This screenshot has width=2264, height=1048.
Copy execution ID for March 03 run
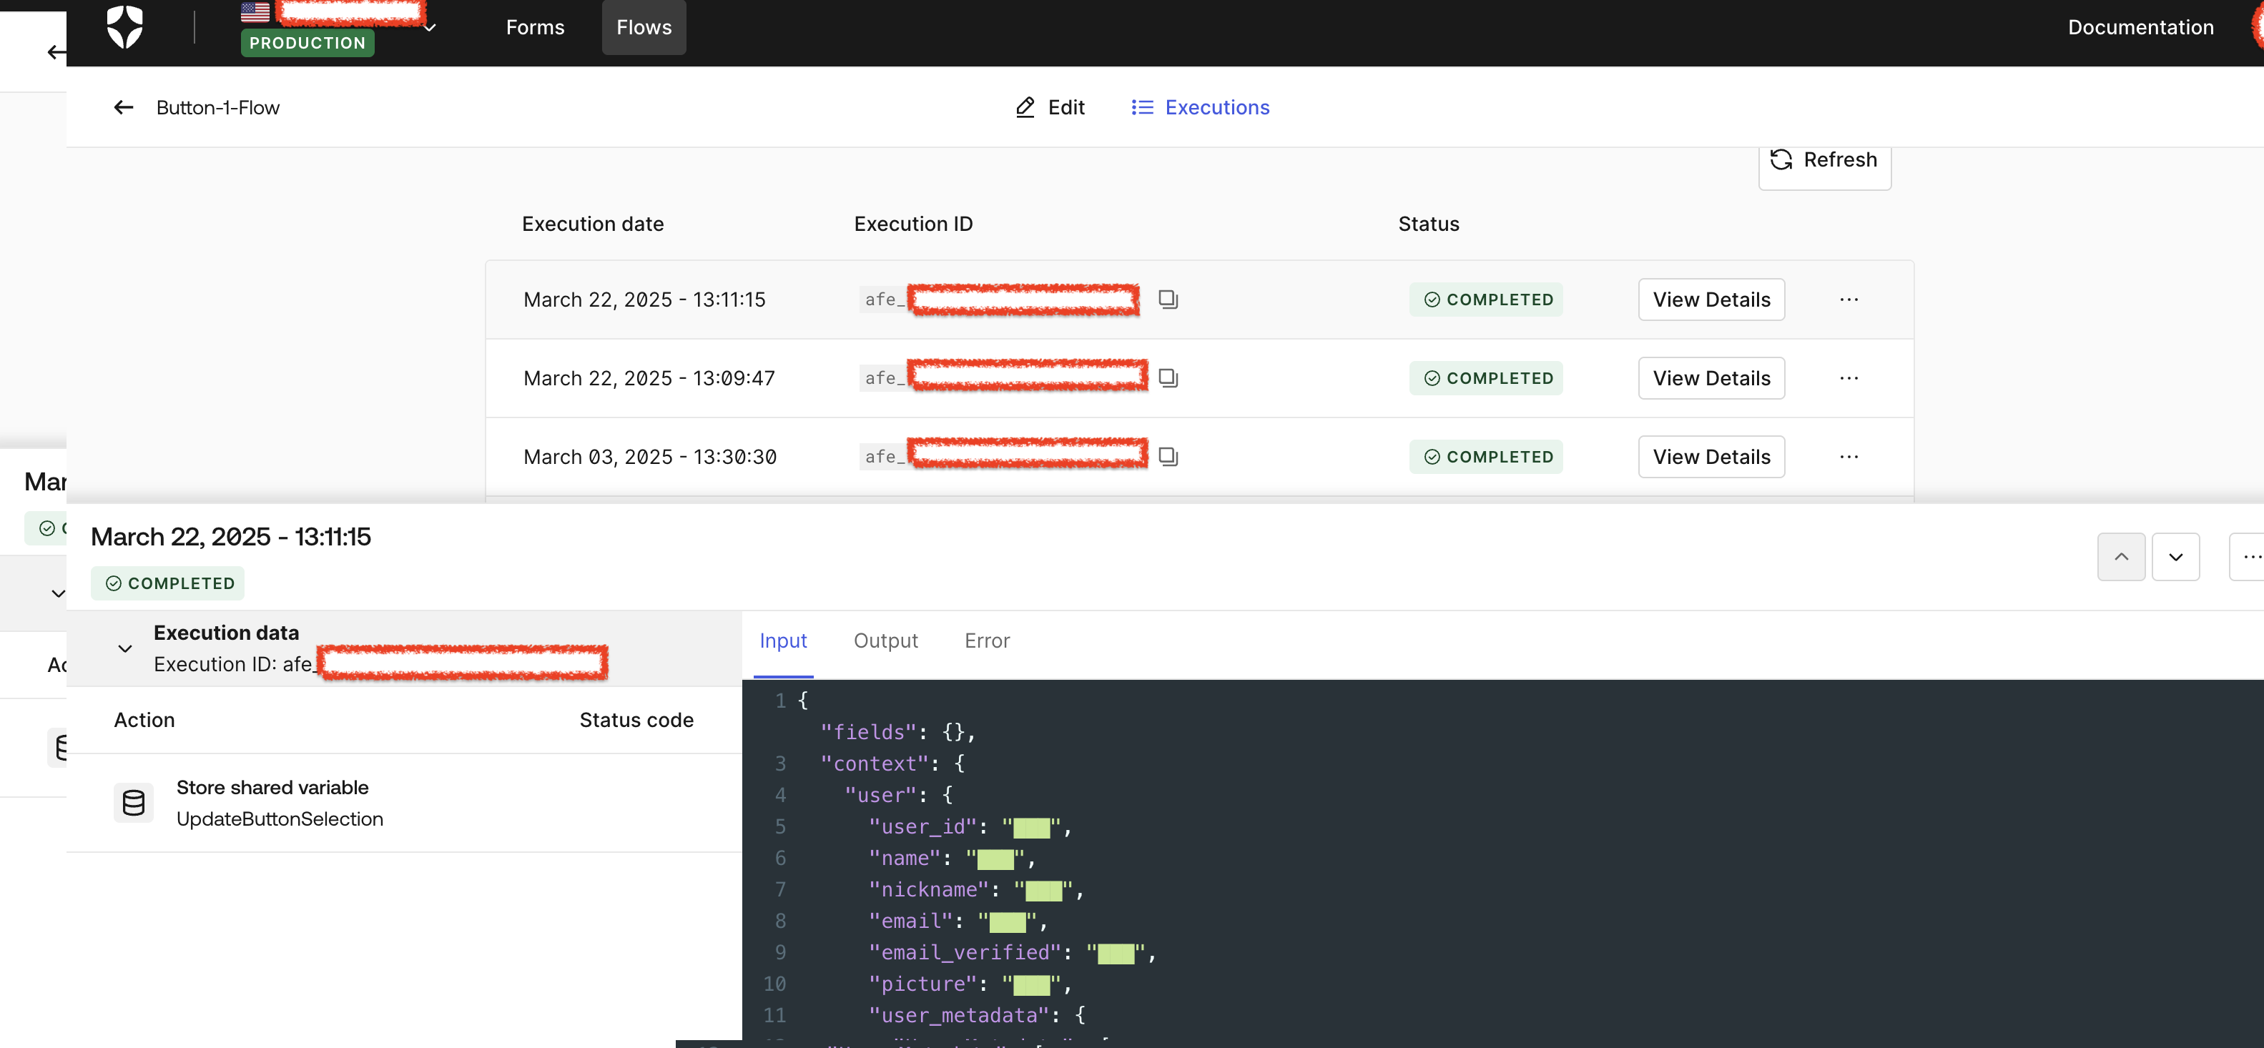1167,457
